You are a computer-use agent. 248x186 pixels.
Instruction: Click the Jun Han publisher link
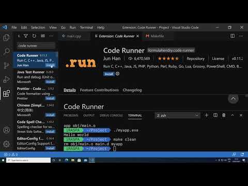coord(112,58)
